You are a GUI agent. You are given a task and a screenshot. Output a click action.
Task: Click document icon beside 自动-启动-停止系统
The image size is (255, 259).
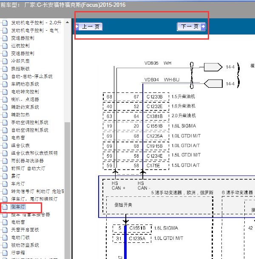[x=5, y=77]
